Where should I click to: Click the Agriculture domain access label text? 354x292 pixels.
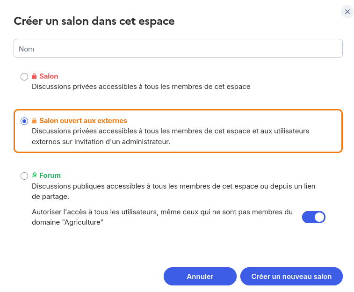(162, 217)
